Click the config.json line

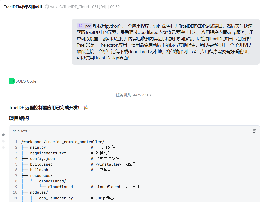click(42, 159)
